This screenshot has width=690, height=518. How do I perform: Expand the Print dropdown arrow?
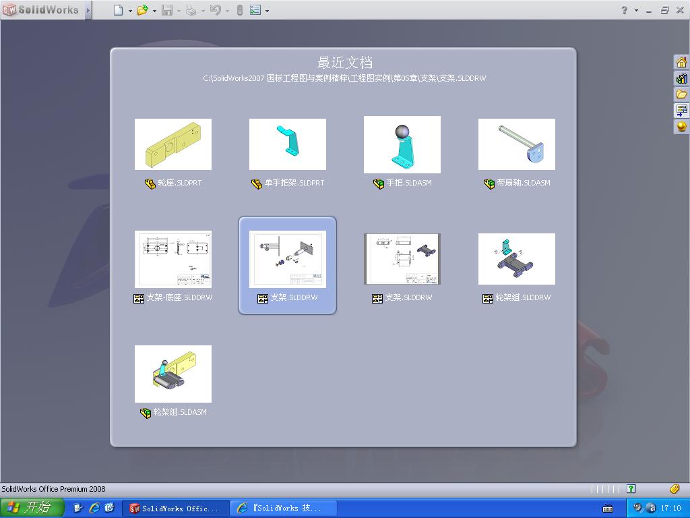203,11
